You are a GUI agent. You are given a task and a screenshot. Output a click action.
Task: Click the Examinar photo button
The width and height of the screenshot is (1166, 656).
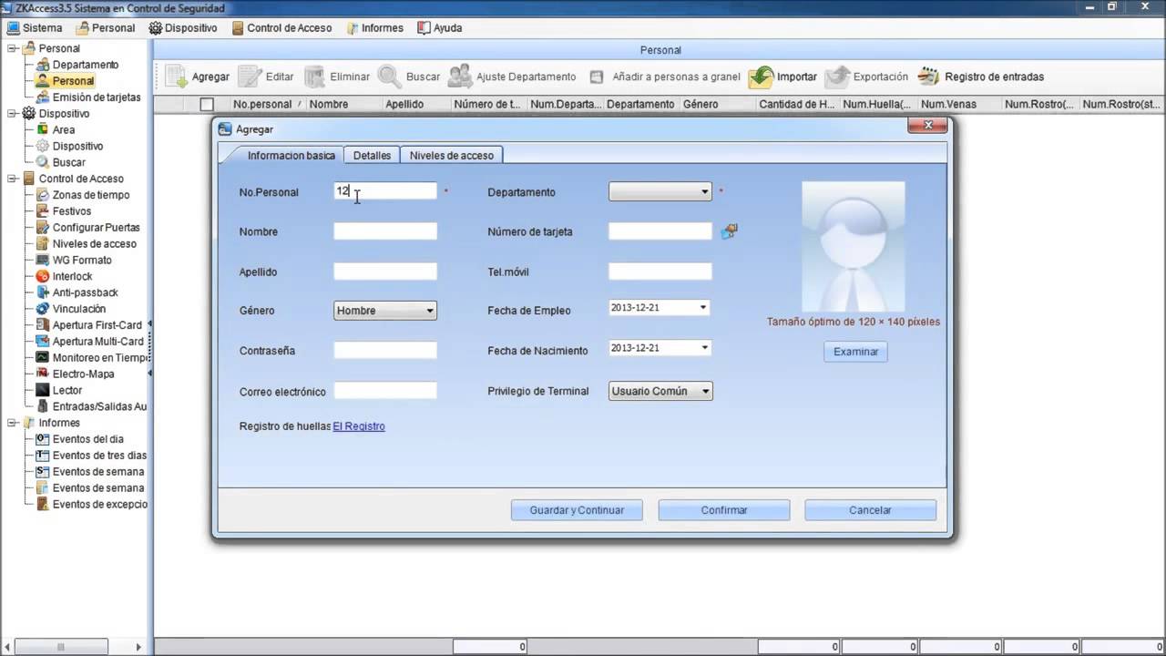855,352
